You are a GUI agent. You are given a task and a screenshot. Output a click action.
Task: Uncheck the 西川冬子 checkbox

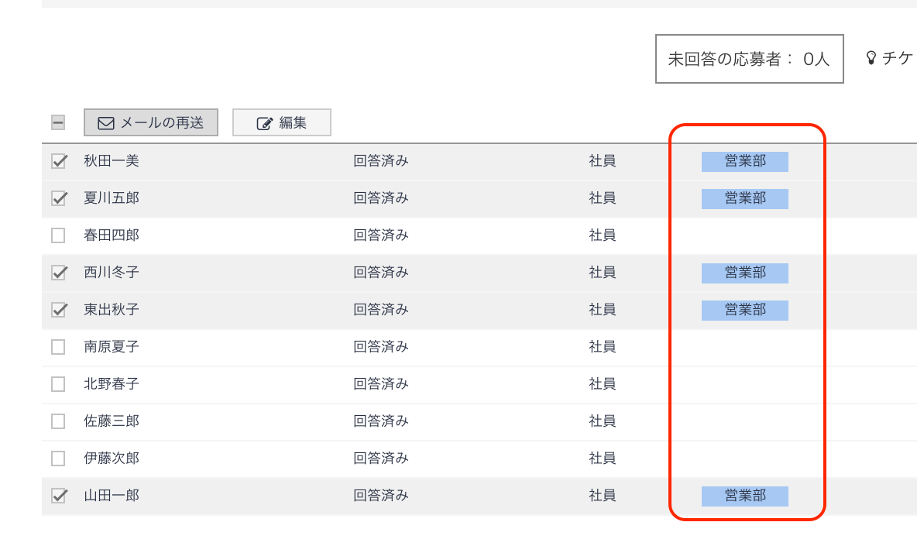pyautogui.click(x=58, y=273)
